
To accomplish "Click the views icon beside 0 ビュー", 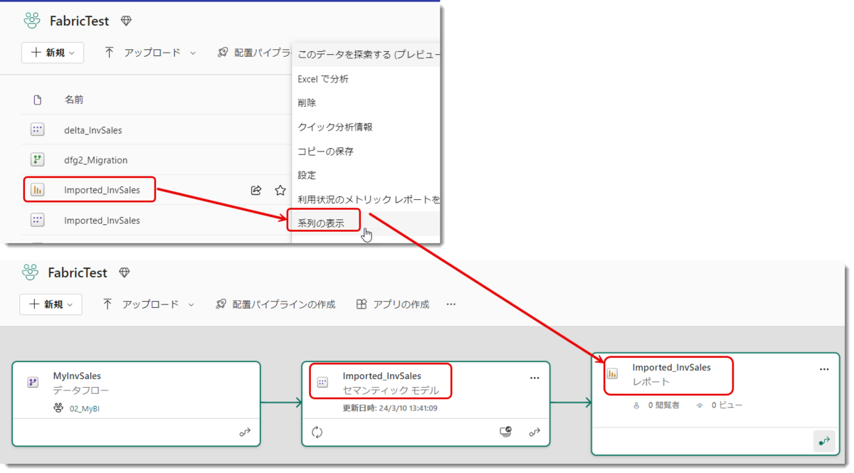I will tap(700, 405).
